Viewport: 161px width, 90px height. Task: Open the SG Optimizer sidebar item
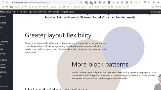tap(4, 72)
